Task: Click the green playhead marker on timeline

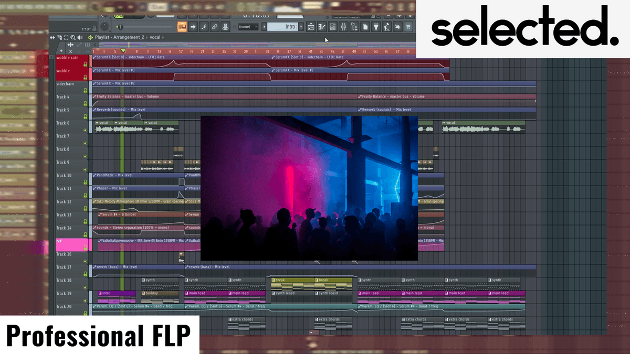Action: 123,51
